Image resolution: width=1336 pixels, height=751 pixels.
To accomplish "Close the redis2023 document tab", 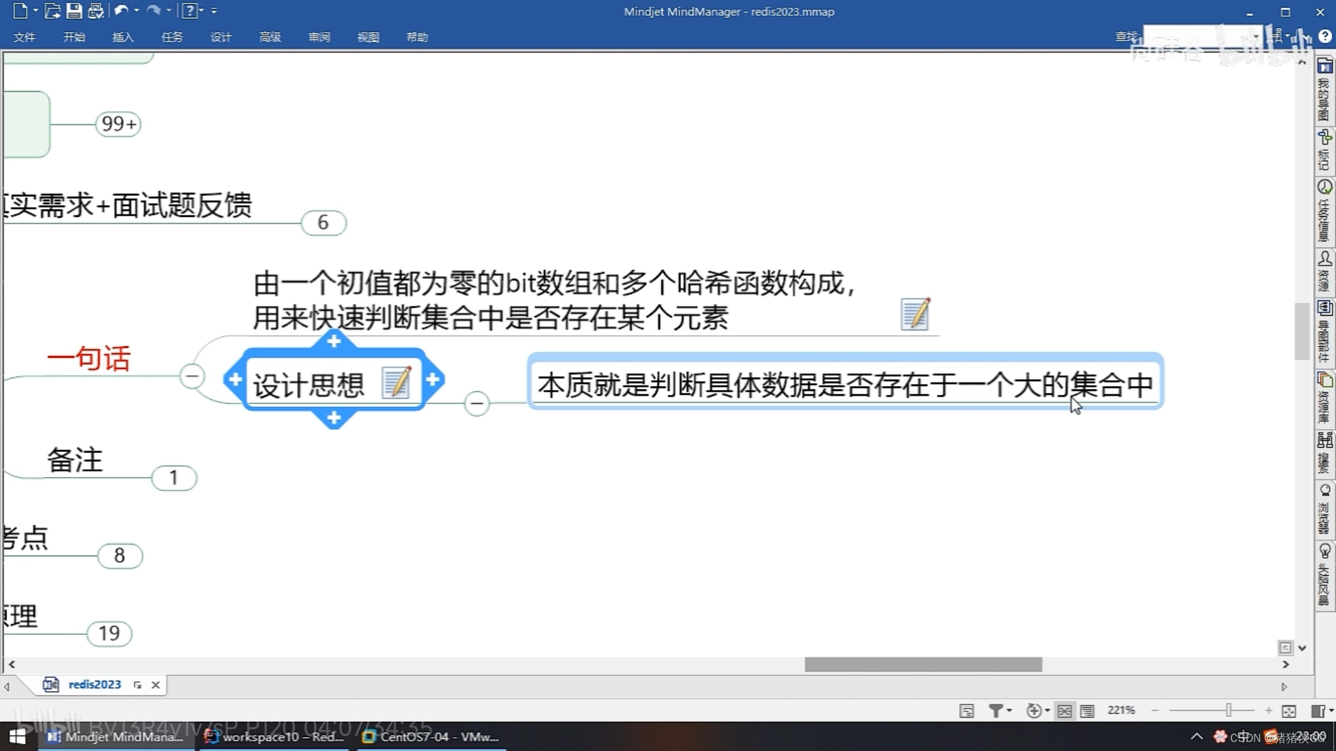I will [x=156, y=685].
